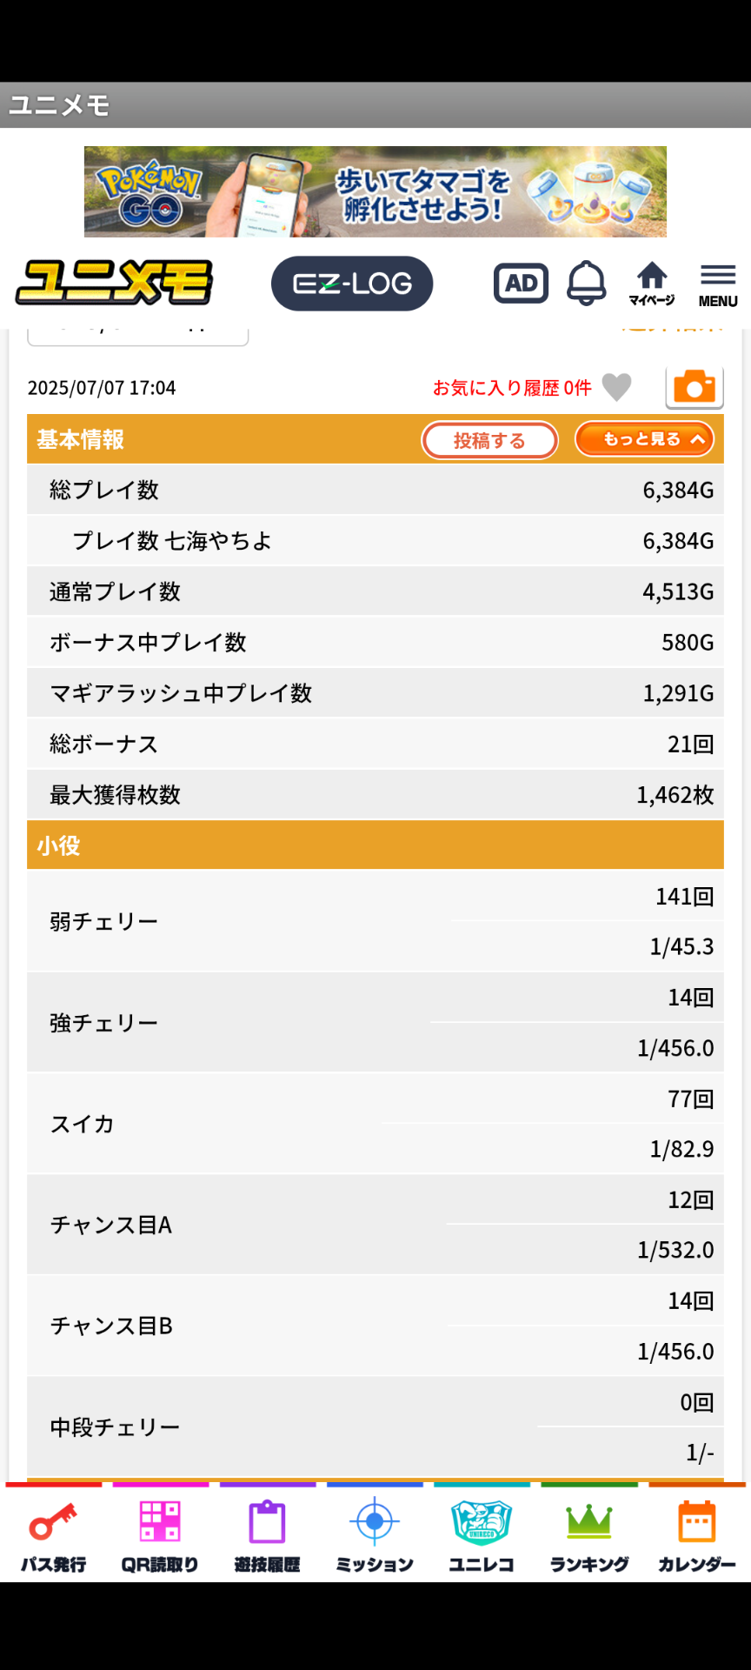Go to My Page home icon
This screenshot has height=1670, width=751.
[x=652, y=284]
